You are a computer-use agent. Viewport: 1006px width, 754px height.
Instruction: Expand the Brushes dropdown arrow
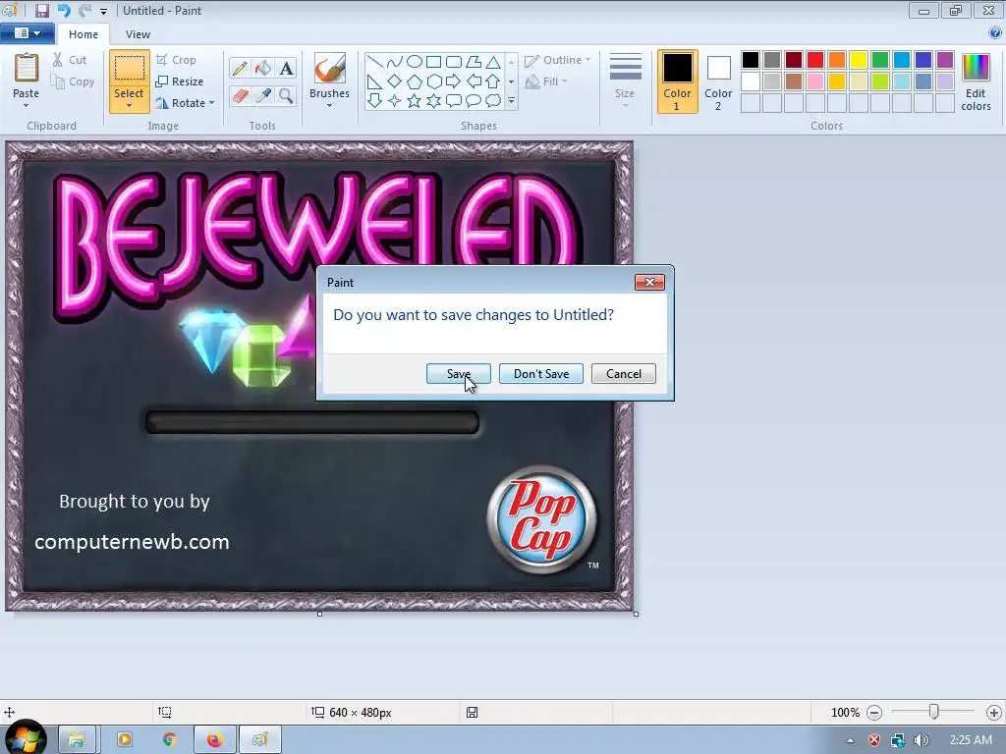[330, 106]
